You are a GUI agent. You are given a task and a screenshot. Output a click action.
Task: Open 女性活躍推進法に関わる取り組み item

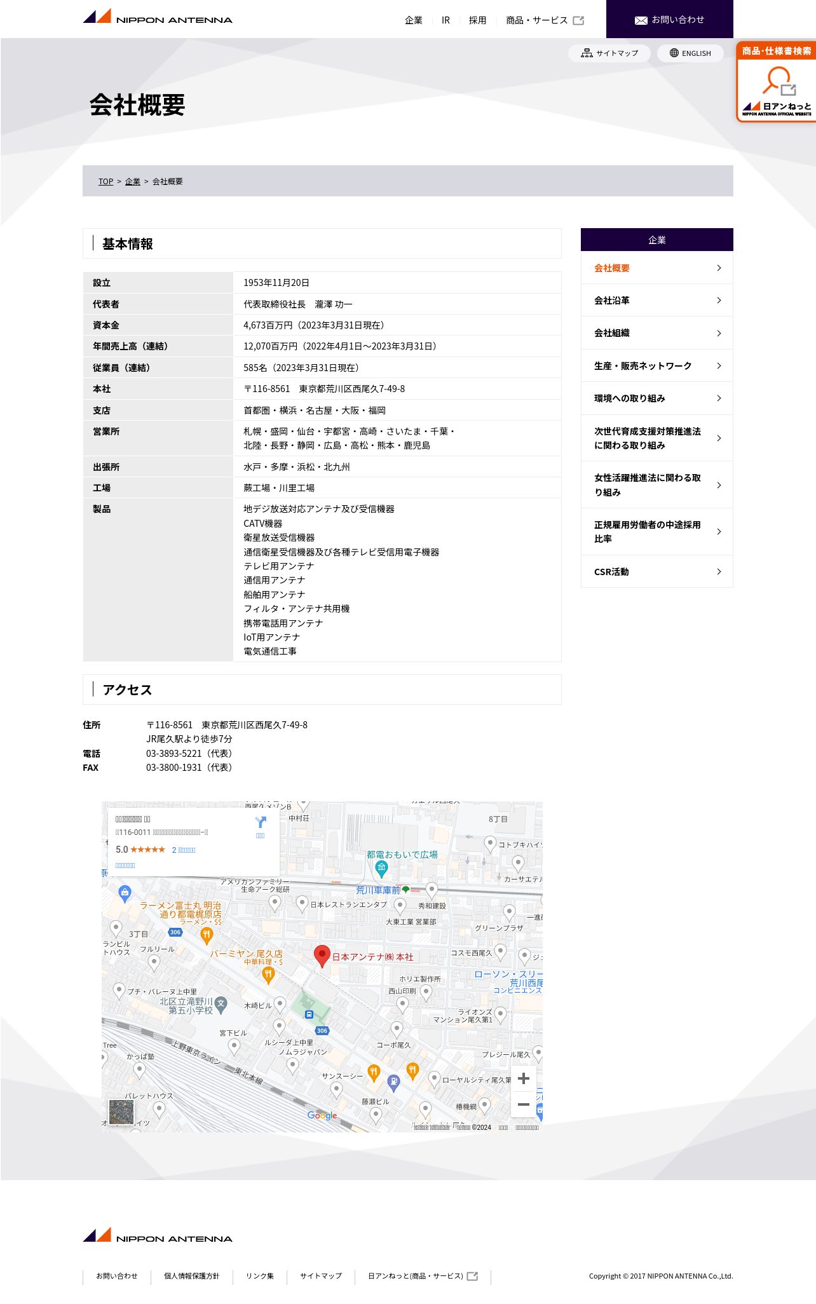coord(657,485)
